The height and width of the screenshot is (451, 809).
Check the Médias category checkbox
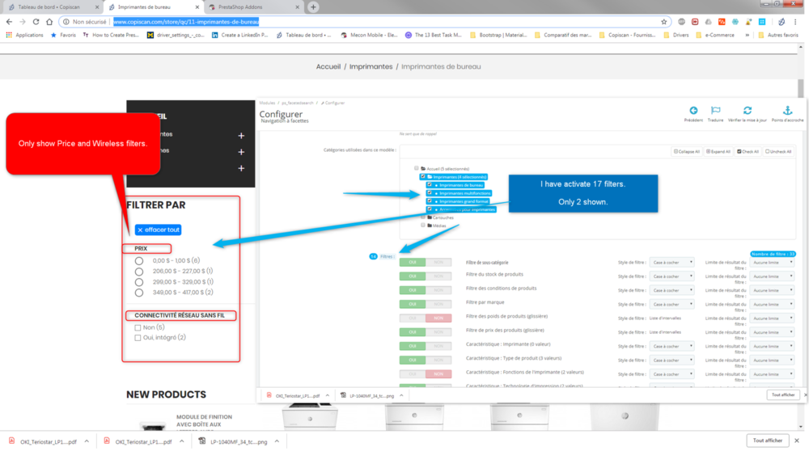click(x=423, y=225)
